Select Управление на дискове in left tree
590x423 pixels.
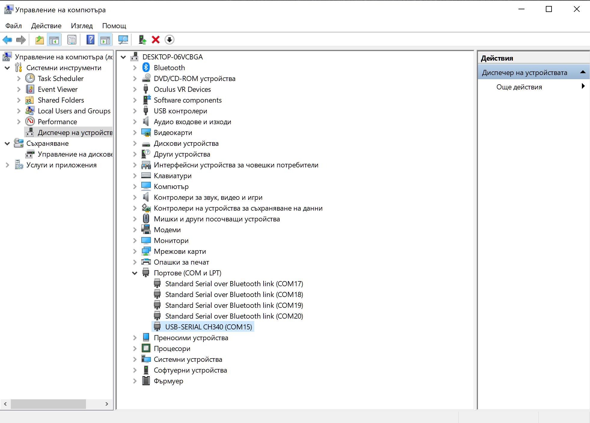coord(75,154)
